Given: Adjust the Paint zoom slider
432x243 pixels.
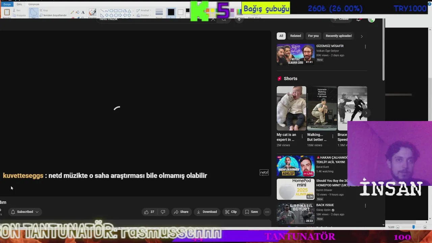Looking at the screenshot, I should pyautogui.click(x=413, y=227).
